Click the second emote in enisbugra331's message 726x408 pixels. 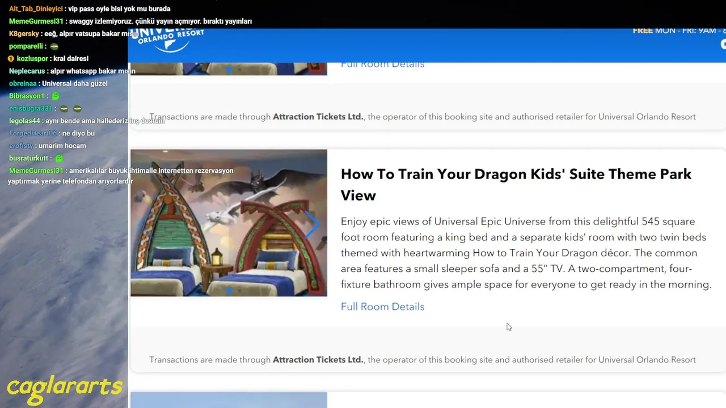(x=78, y=109)
